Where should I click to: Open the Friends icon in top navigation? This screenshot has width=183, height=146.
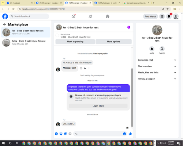pyautogui.click(x=90, y=16)
